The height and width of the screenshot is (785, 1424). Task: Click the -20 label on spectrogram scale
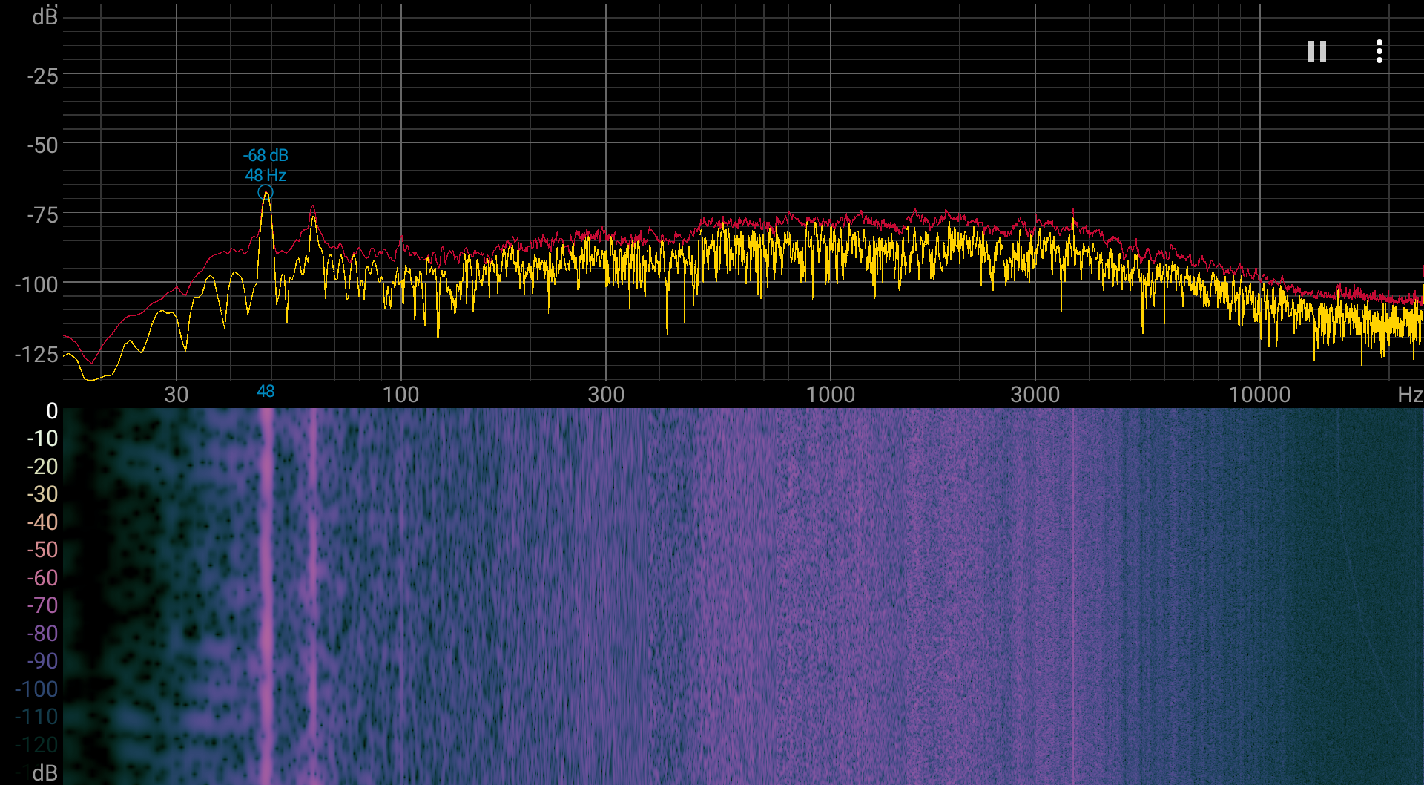click(42, 467)
